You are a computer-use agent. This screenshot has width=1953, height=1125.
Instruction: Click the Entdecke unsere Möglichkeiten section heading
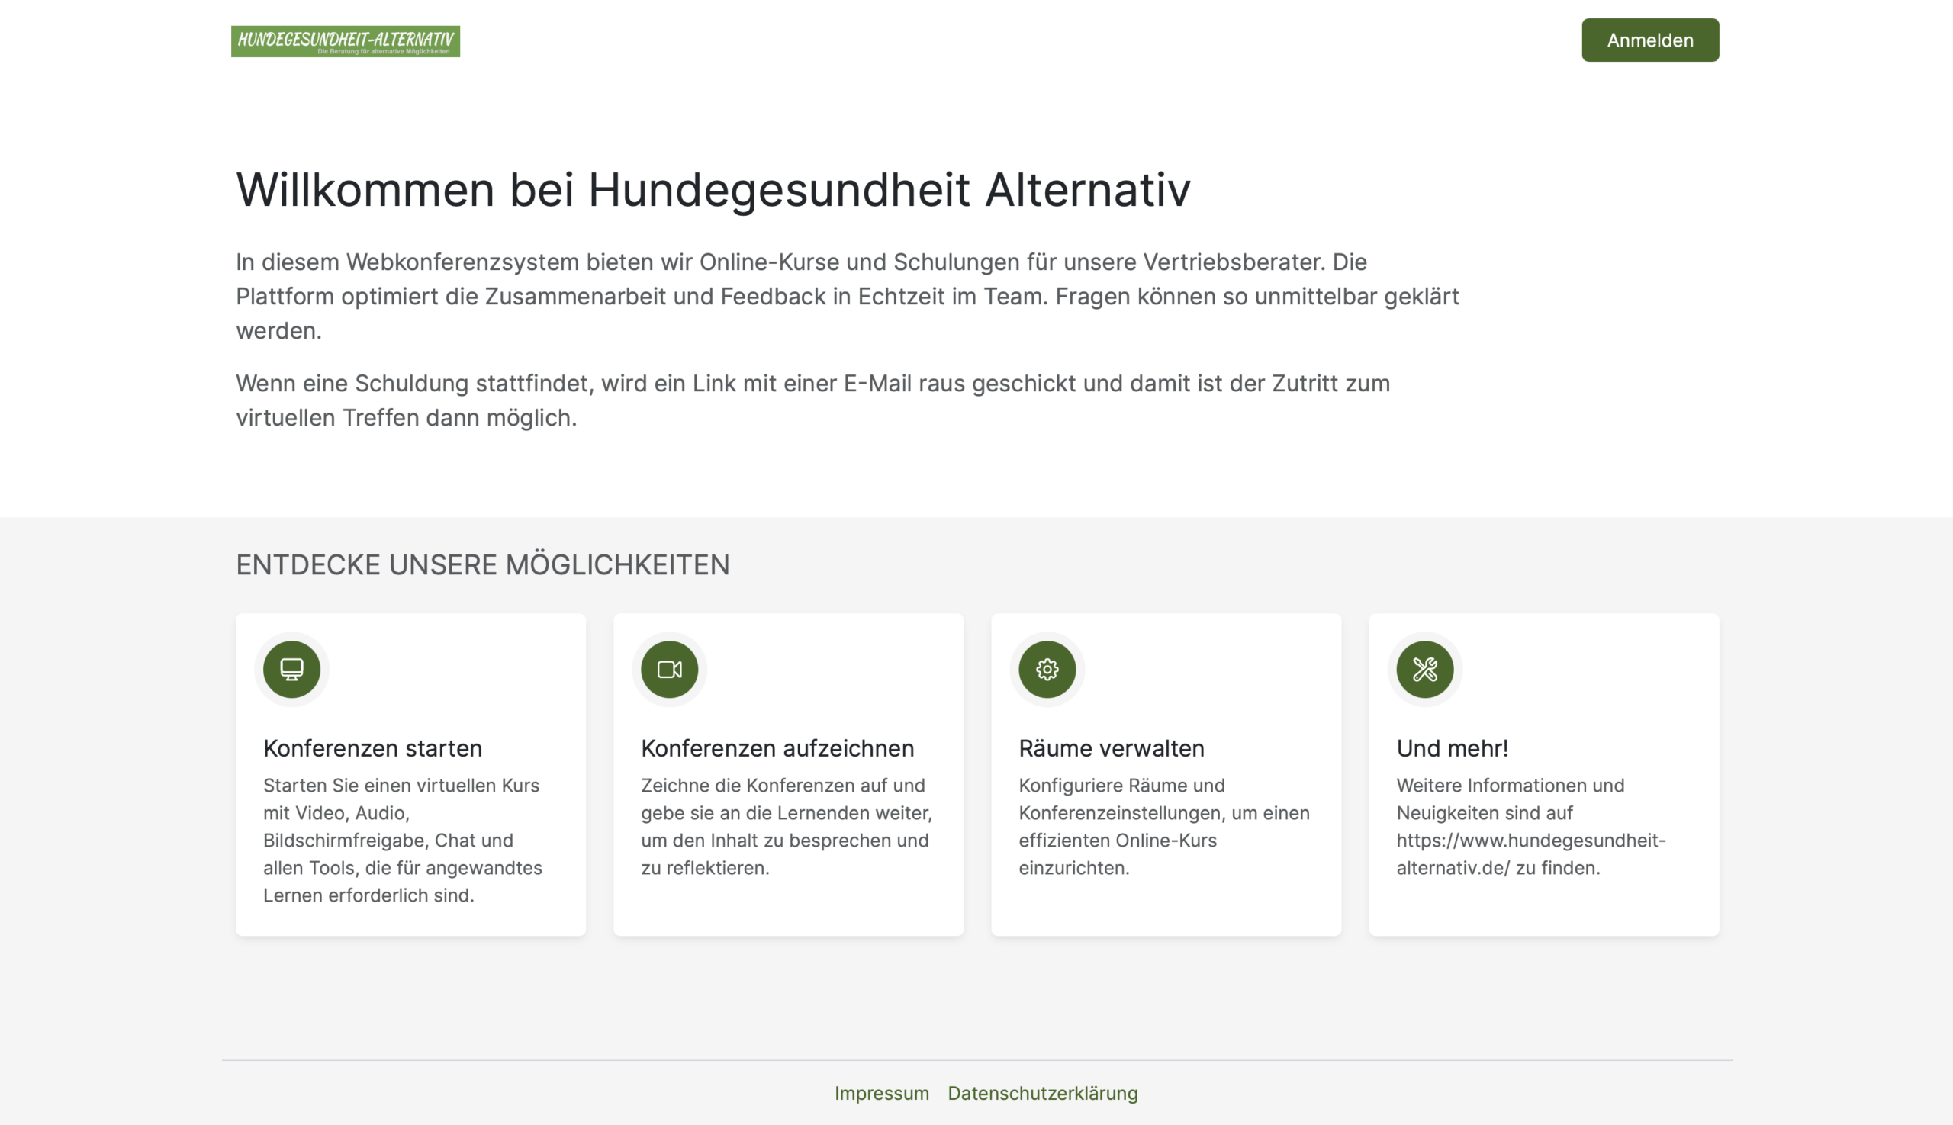tap(482, 565)
